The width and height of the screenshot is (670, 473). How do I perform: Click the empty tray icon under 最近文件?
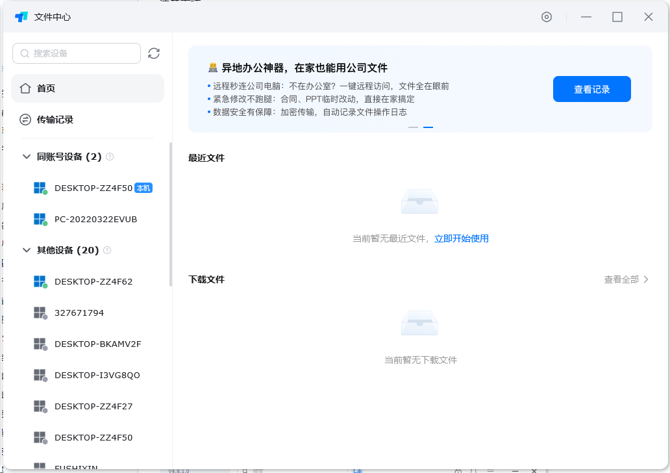[x=419, y=201]
